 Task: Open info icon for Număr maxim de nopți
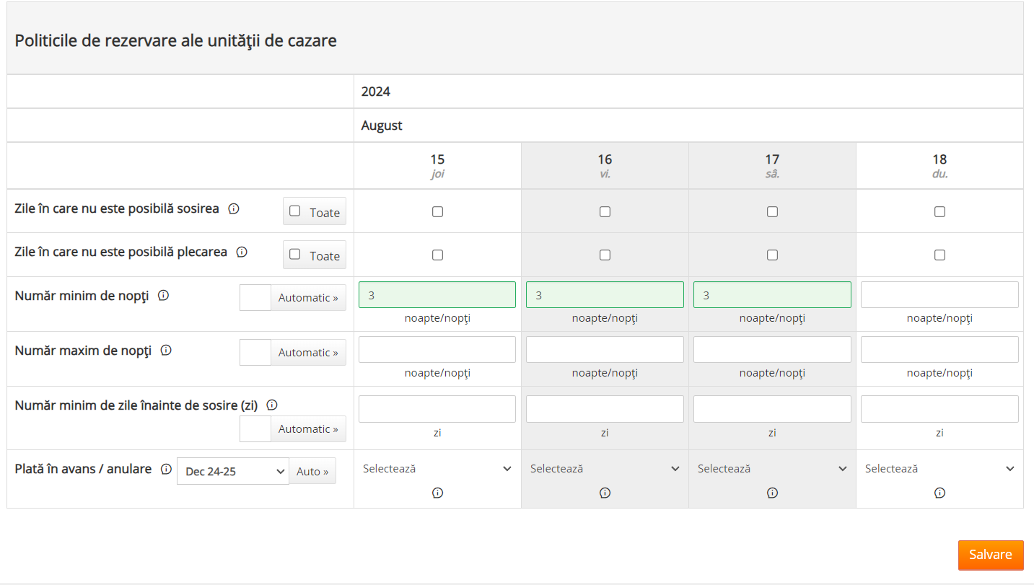166,350
